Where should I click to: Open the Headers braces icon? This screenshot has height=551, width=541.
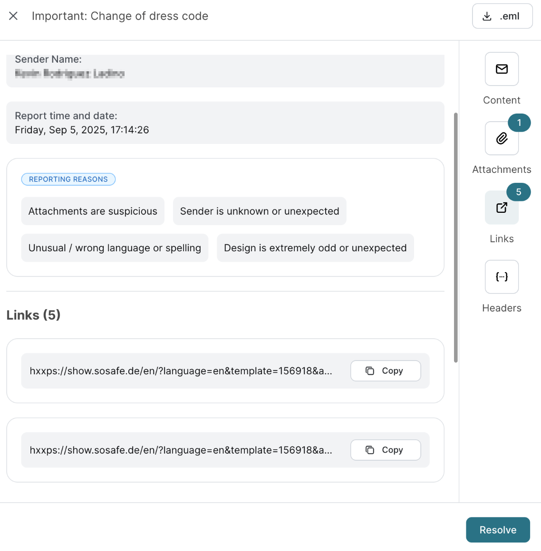pyautogui.click(x=502, y=277)
